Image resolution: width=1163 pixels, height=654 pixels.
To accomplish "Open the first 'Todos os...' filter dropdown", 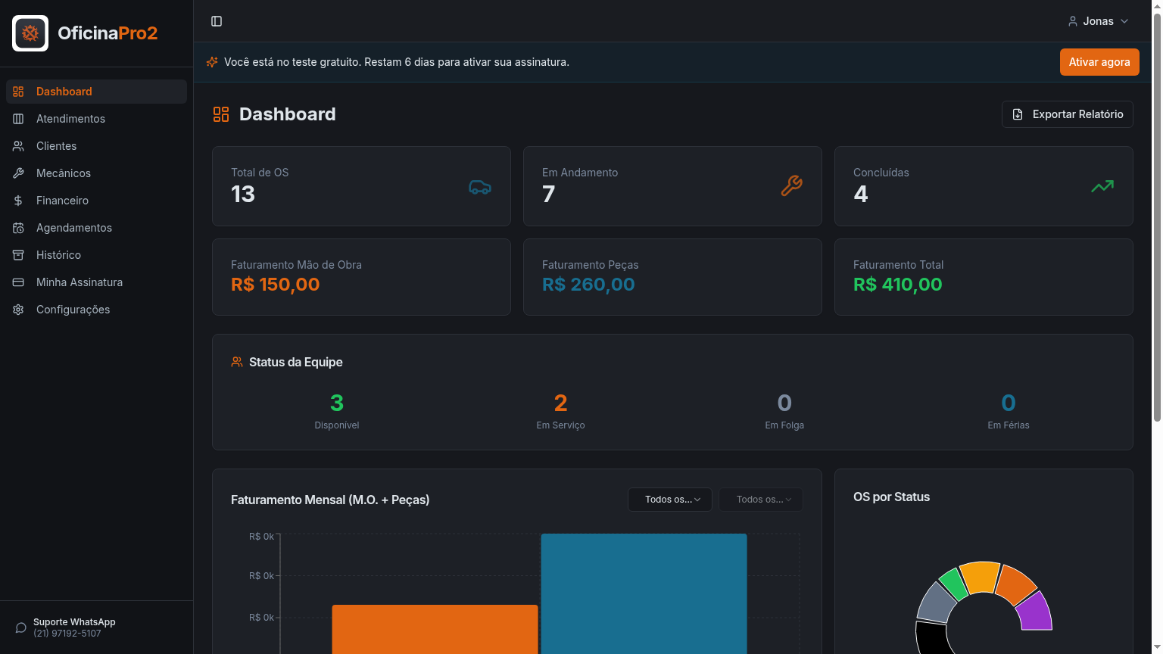I will click(670, 500).
